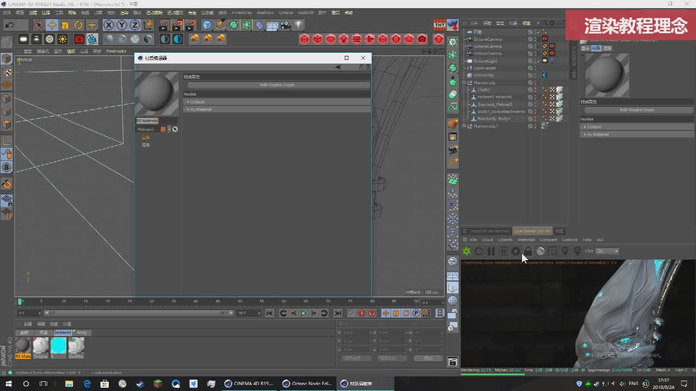Select the Scale tool
Viewport: 696px width, 391px height.
[65, 25]
